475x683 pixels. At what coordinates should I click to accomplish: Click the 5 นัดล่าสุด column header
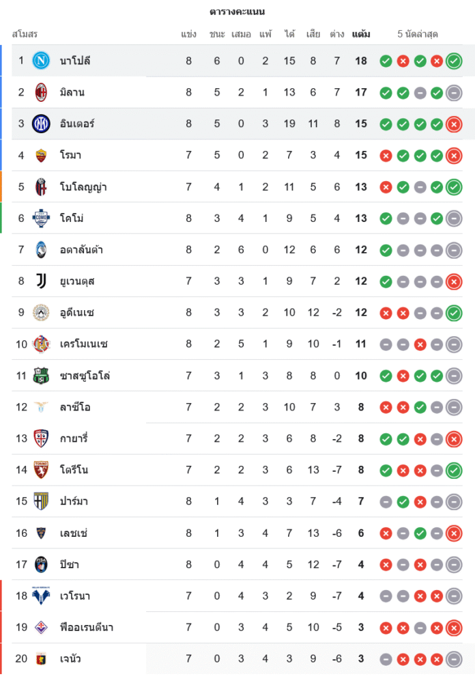(418, 34)
